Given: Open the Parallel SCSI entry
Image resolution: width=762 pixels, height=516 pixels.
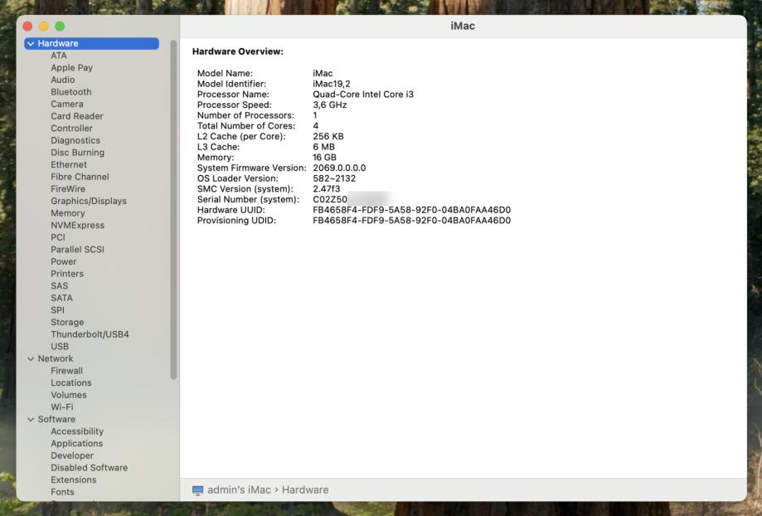Looking at the screenshot, I should point(77,250).
